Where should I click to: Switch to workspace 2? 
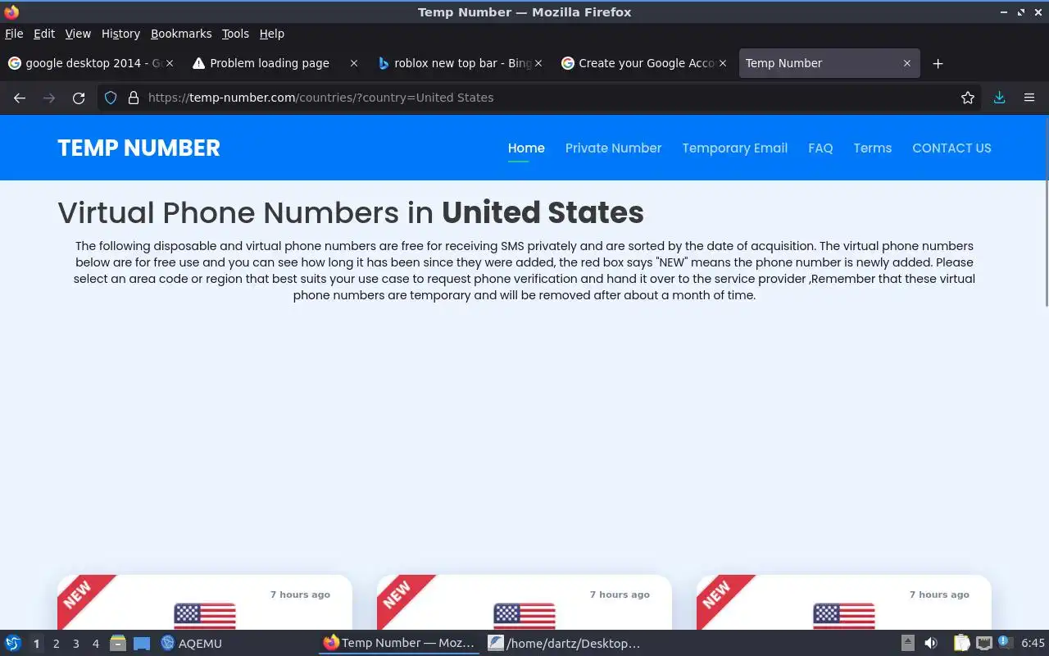pyautogui.click(x=56, y=644)
